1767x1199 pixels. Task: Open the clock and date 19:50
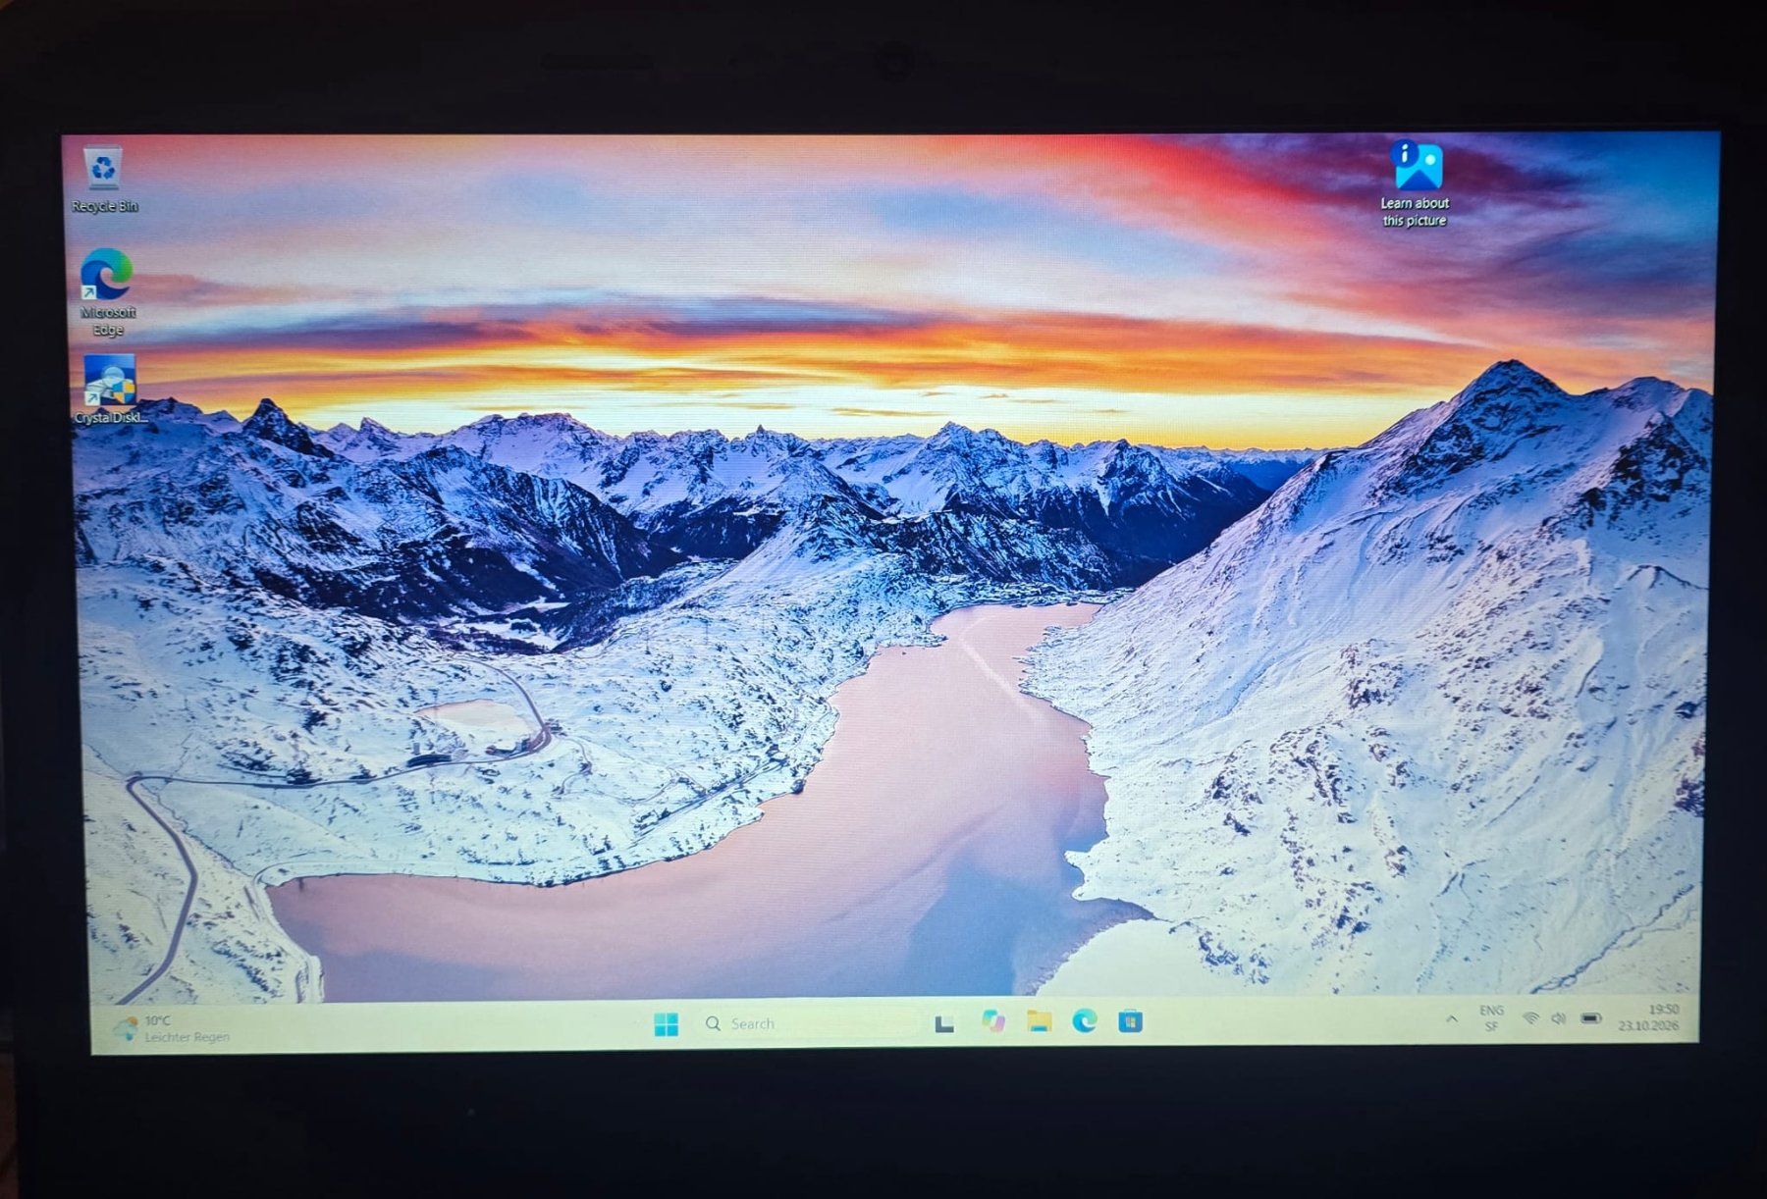(1649, 1017)
